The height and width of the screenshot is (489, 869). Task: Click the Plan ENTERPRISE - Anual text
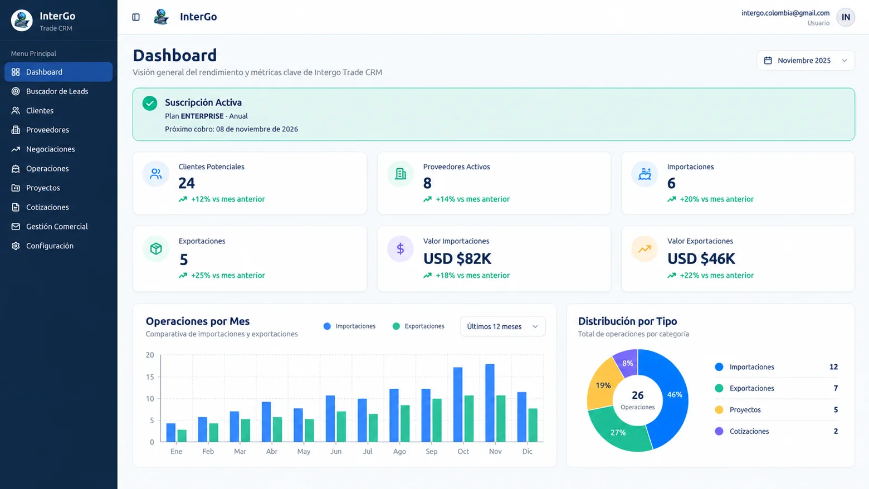206,116
